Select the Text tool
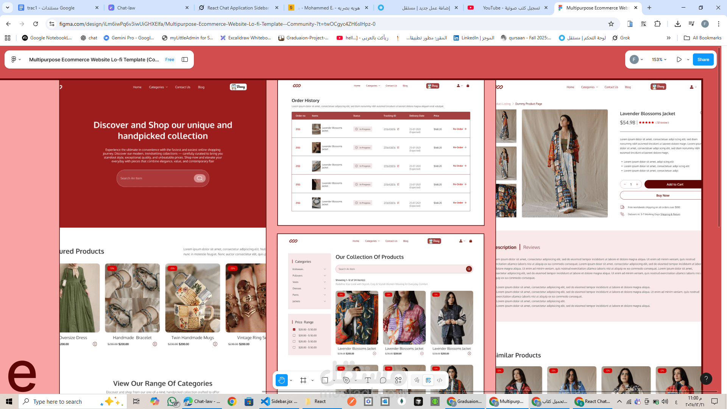 pos(367,380)
